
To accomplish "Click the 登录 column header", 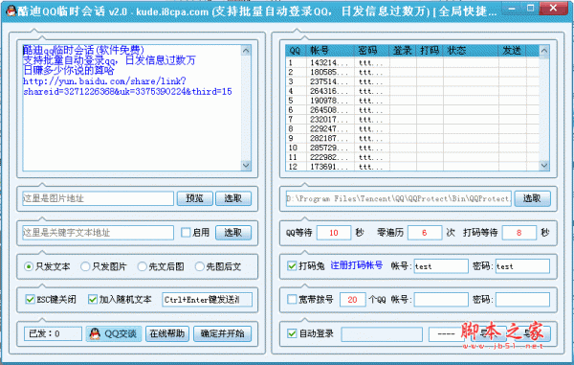I will (403, 51).
